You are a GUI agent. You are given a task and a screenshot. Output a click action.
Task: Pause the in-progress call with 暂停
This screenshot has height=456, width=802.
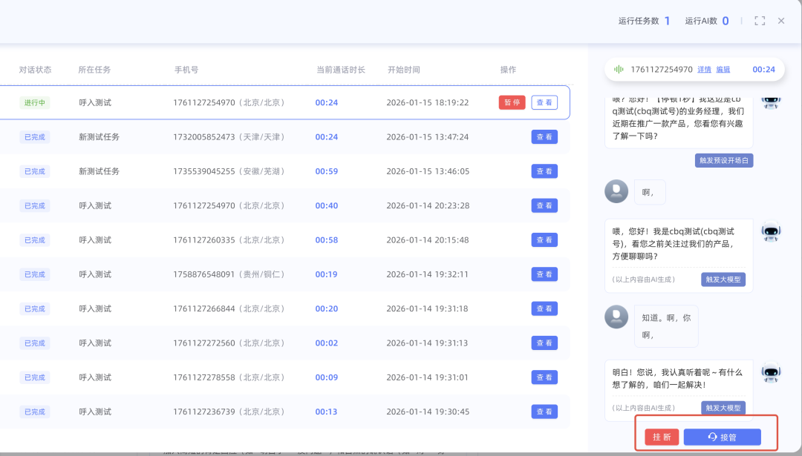point(512,102)
